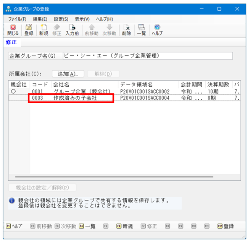Screen dimensions: 248x241
Task: Close the window with the X button
Action: pos(237,9)
